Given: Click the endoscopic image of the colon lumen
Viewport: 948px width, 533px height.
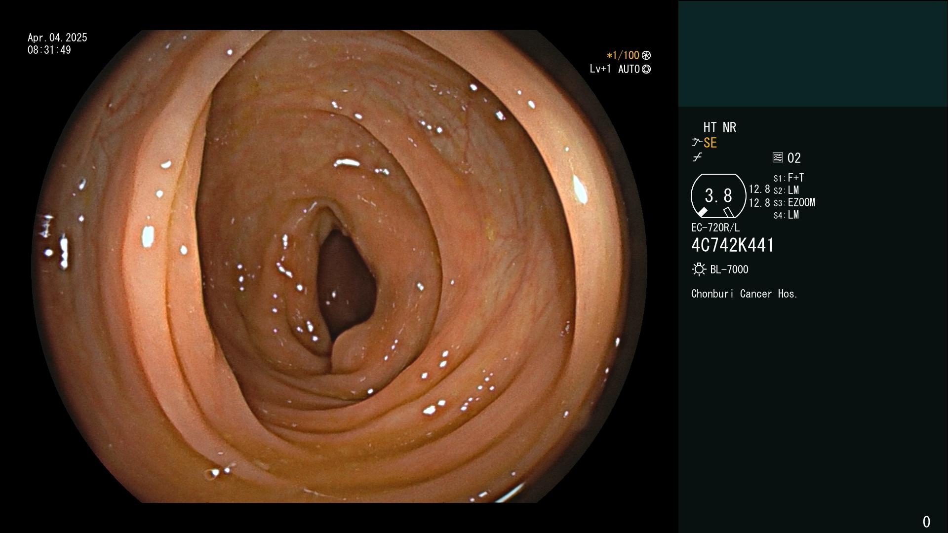Looking at the screenshot, I should click(339, 266).
